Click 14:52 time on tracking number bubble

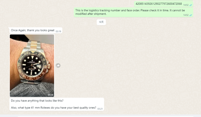point(186,5)
